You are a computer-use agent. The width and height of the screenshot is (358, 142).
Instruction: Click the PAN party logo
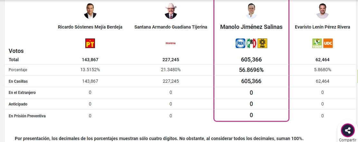240,43
